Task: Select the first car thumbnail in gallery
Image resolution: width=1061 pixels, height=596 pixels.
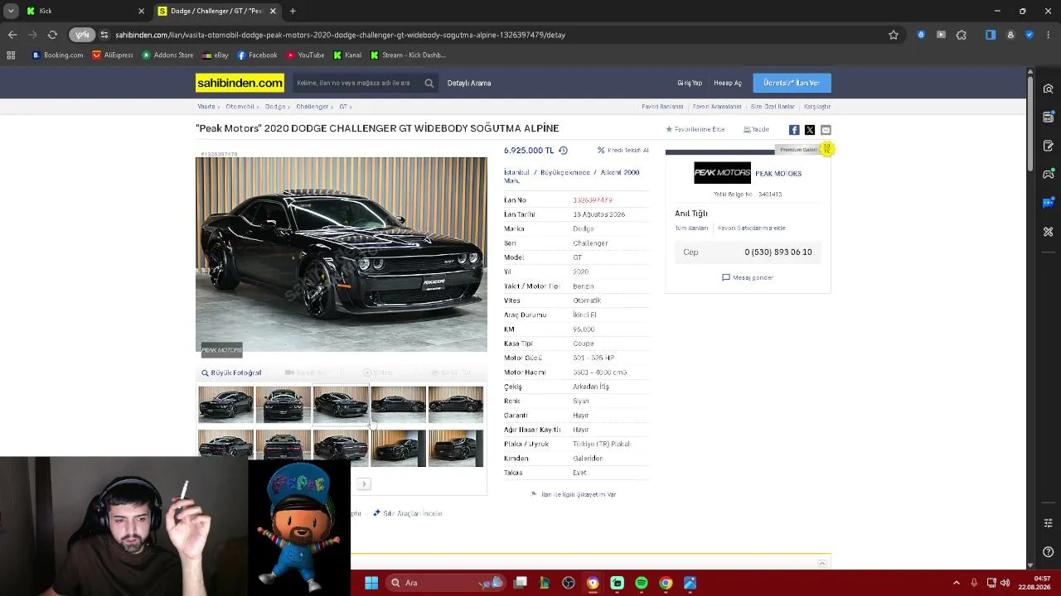Action: [225, 405]
